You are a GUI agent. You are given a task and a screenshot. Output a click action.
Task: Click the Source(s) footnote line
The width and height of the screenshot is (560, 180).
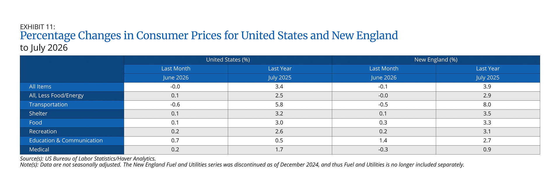point(88,159)
